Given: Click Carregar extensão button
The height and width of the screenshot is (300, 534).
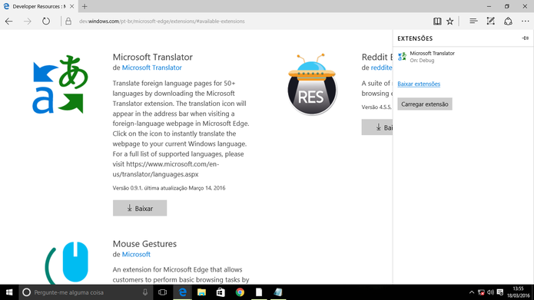Looking at the screenshot, I should [x=425, y=104].
